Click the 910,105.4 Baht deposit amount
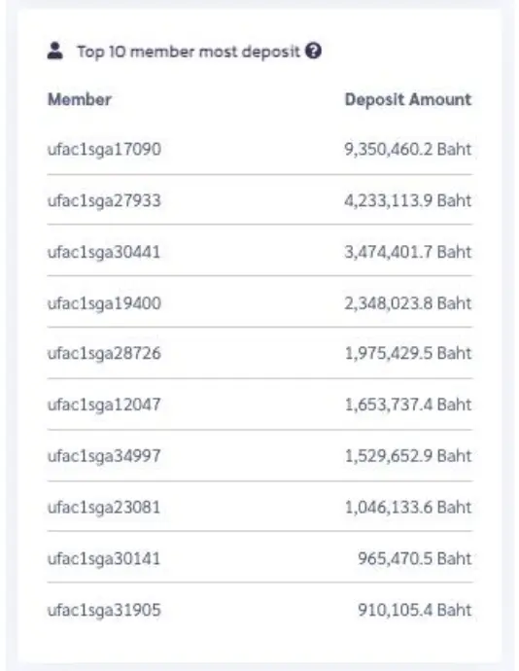The width and height of the screenshot is (519, 671). pos(415,611)
